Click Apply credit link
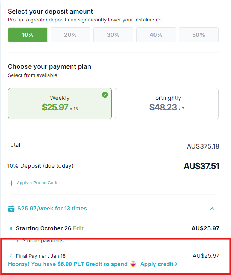The height and width of the screenshot is (275, 231). [157, 264]
